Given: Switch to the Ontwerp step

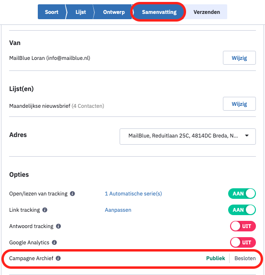Looking at the screenshot, I should tap(114, 12).
